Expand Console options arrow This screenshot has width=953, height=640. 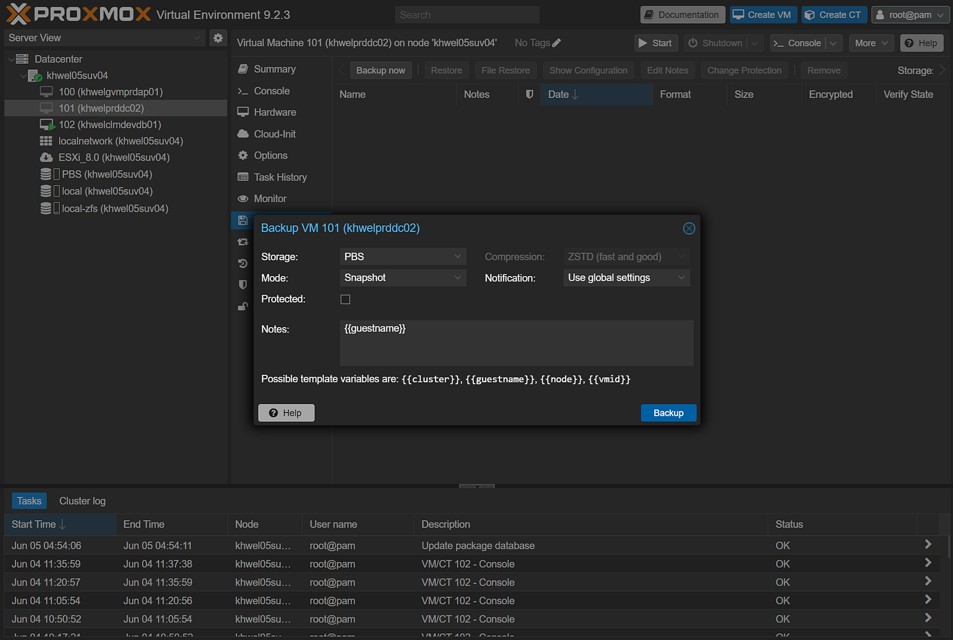click(x=834, y=43)
